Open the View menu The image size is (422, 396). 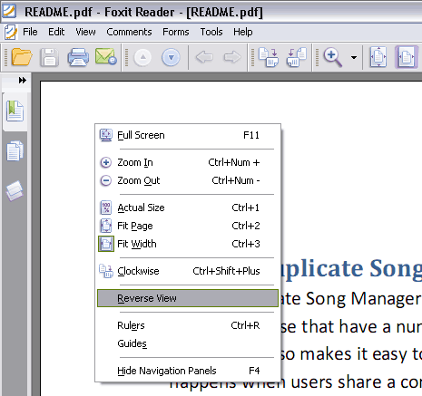[x=85, y=32]
